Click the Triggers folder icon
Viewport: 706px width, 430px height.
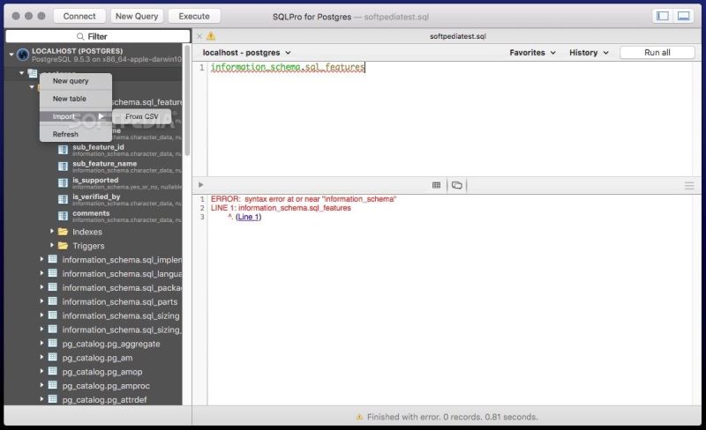63,246
